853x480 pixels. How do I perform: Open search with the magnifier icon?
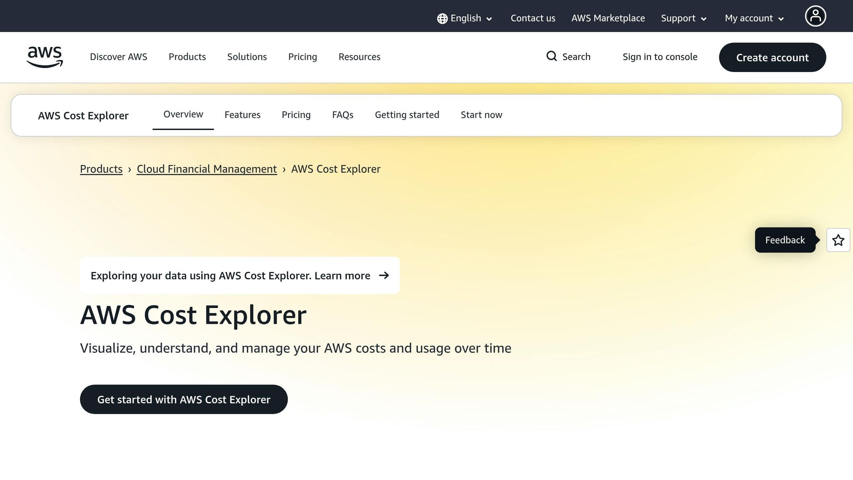(551, 56)
